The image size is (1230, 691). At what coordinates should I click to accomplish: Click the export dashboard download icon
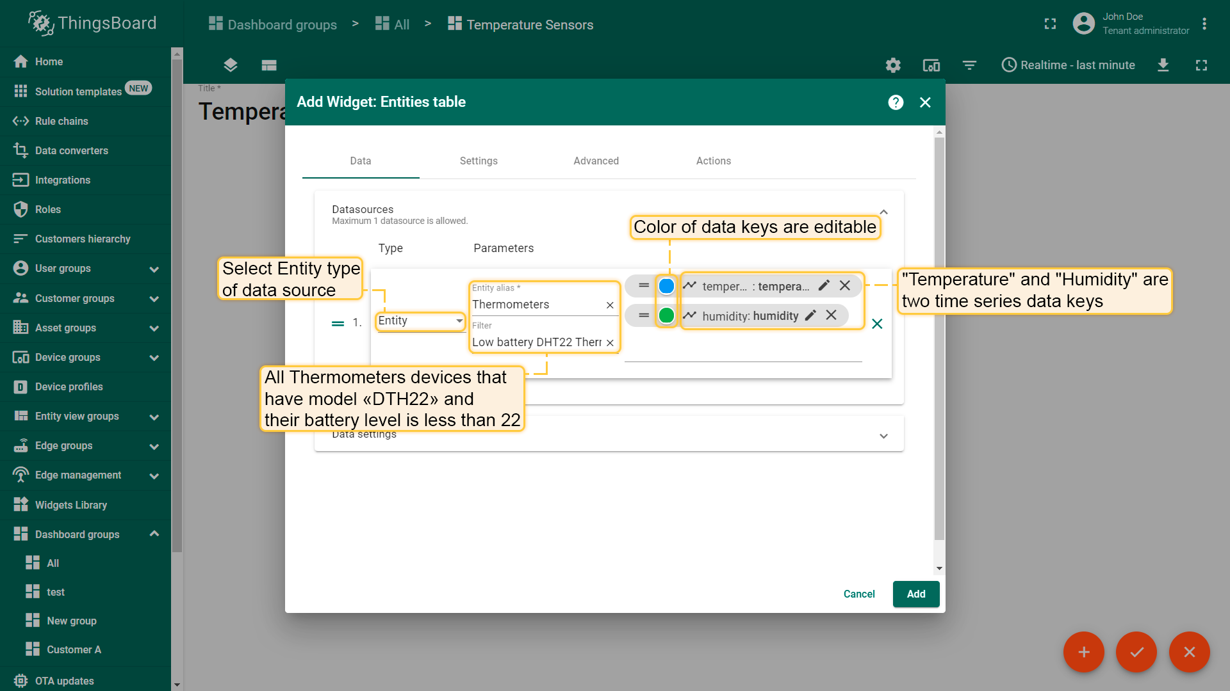click(1163, 65)
